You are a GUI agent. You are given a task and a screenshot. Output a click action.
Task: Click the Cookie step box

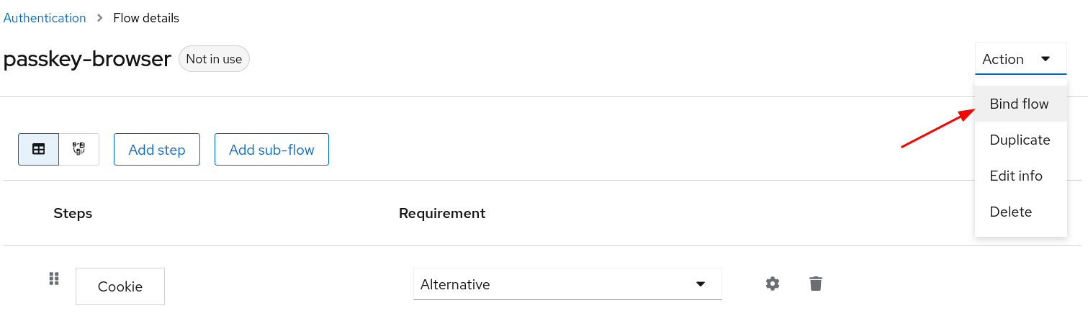[x=120, y=286]
